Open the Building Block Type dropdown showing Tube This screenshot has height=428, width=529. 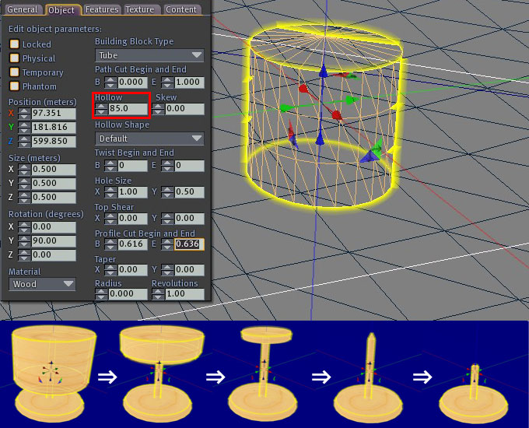(149, 55)
